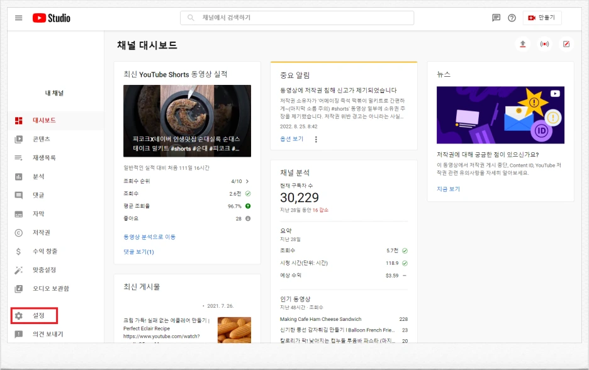This screenshot has width=589, height=370.
Task: Open the eclair post youtube.com/watch link
Action: point(162,336)
